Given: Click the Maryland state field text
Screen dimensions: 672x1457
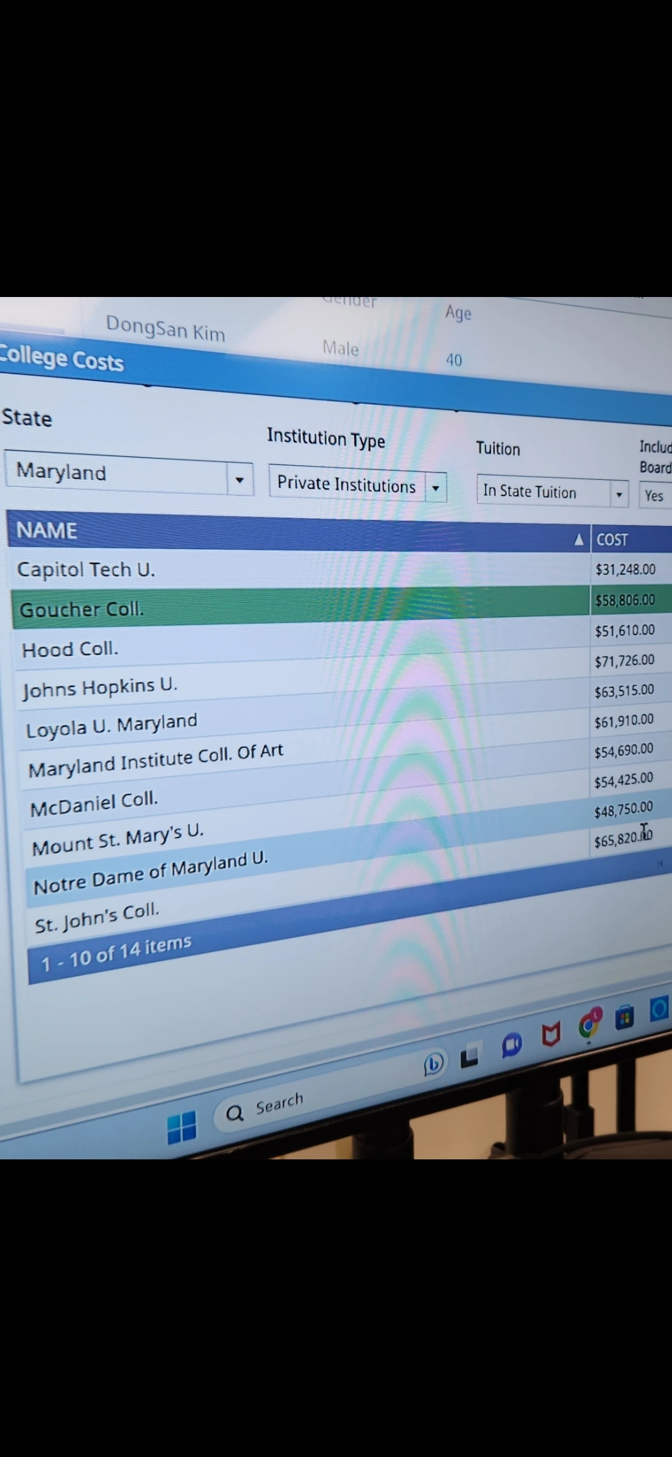Looking at the screenshot, I should tap(61, 471).
